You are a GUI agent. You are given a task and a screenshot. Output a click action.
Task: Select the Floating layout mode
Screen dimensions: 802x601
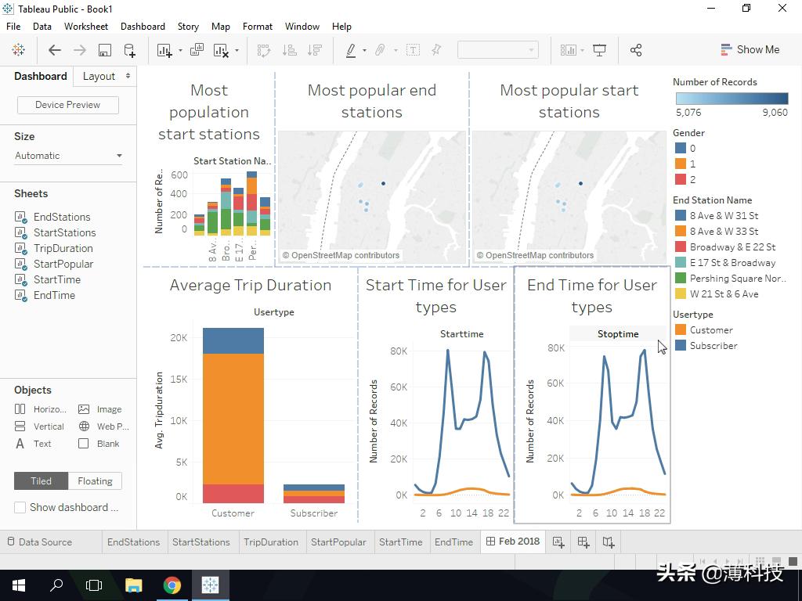(x=95, y=481)
